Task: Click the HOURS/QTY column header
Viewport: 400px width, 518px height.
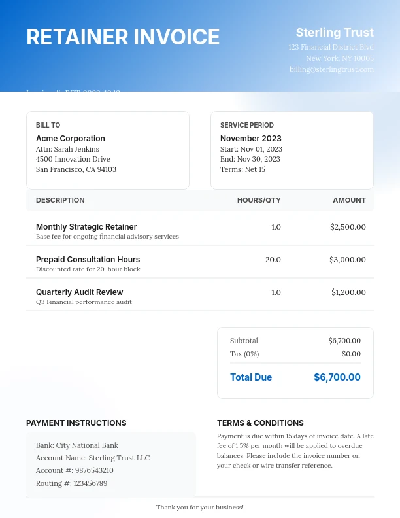Action: pos(259,200)
